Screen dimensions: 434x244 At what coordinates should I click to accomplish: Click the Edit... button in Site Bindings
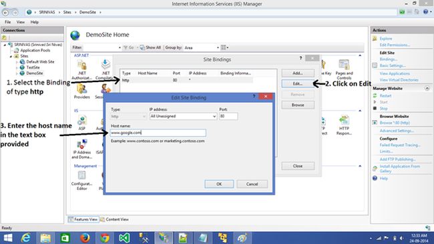(298, 83)
